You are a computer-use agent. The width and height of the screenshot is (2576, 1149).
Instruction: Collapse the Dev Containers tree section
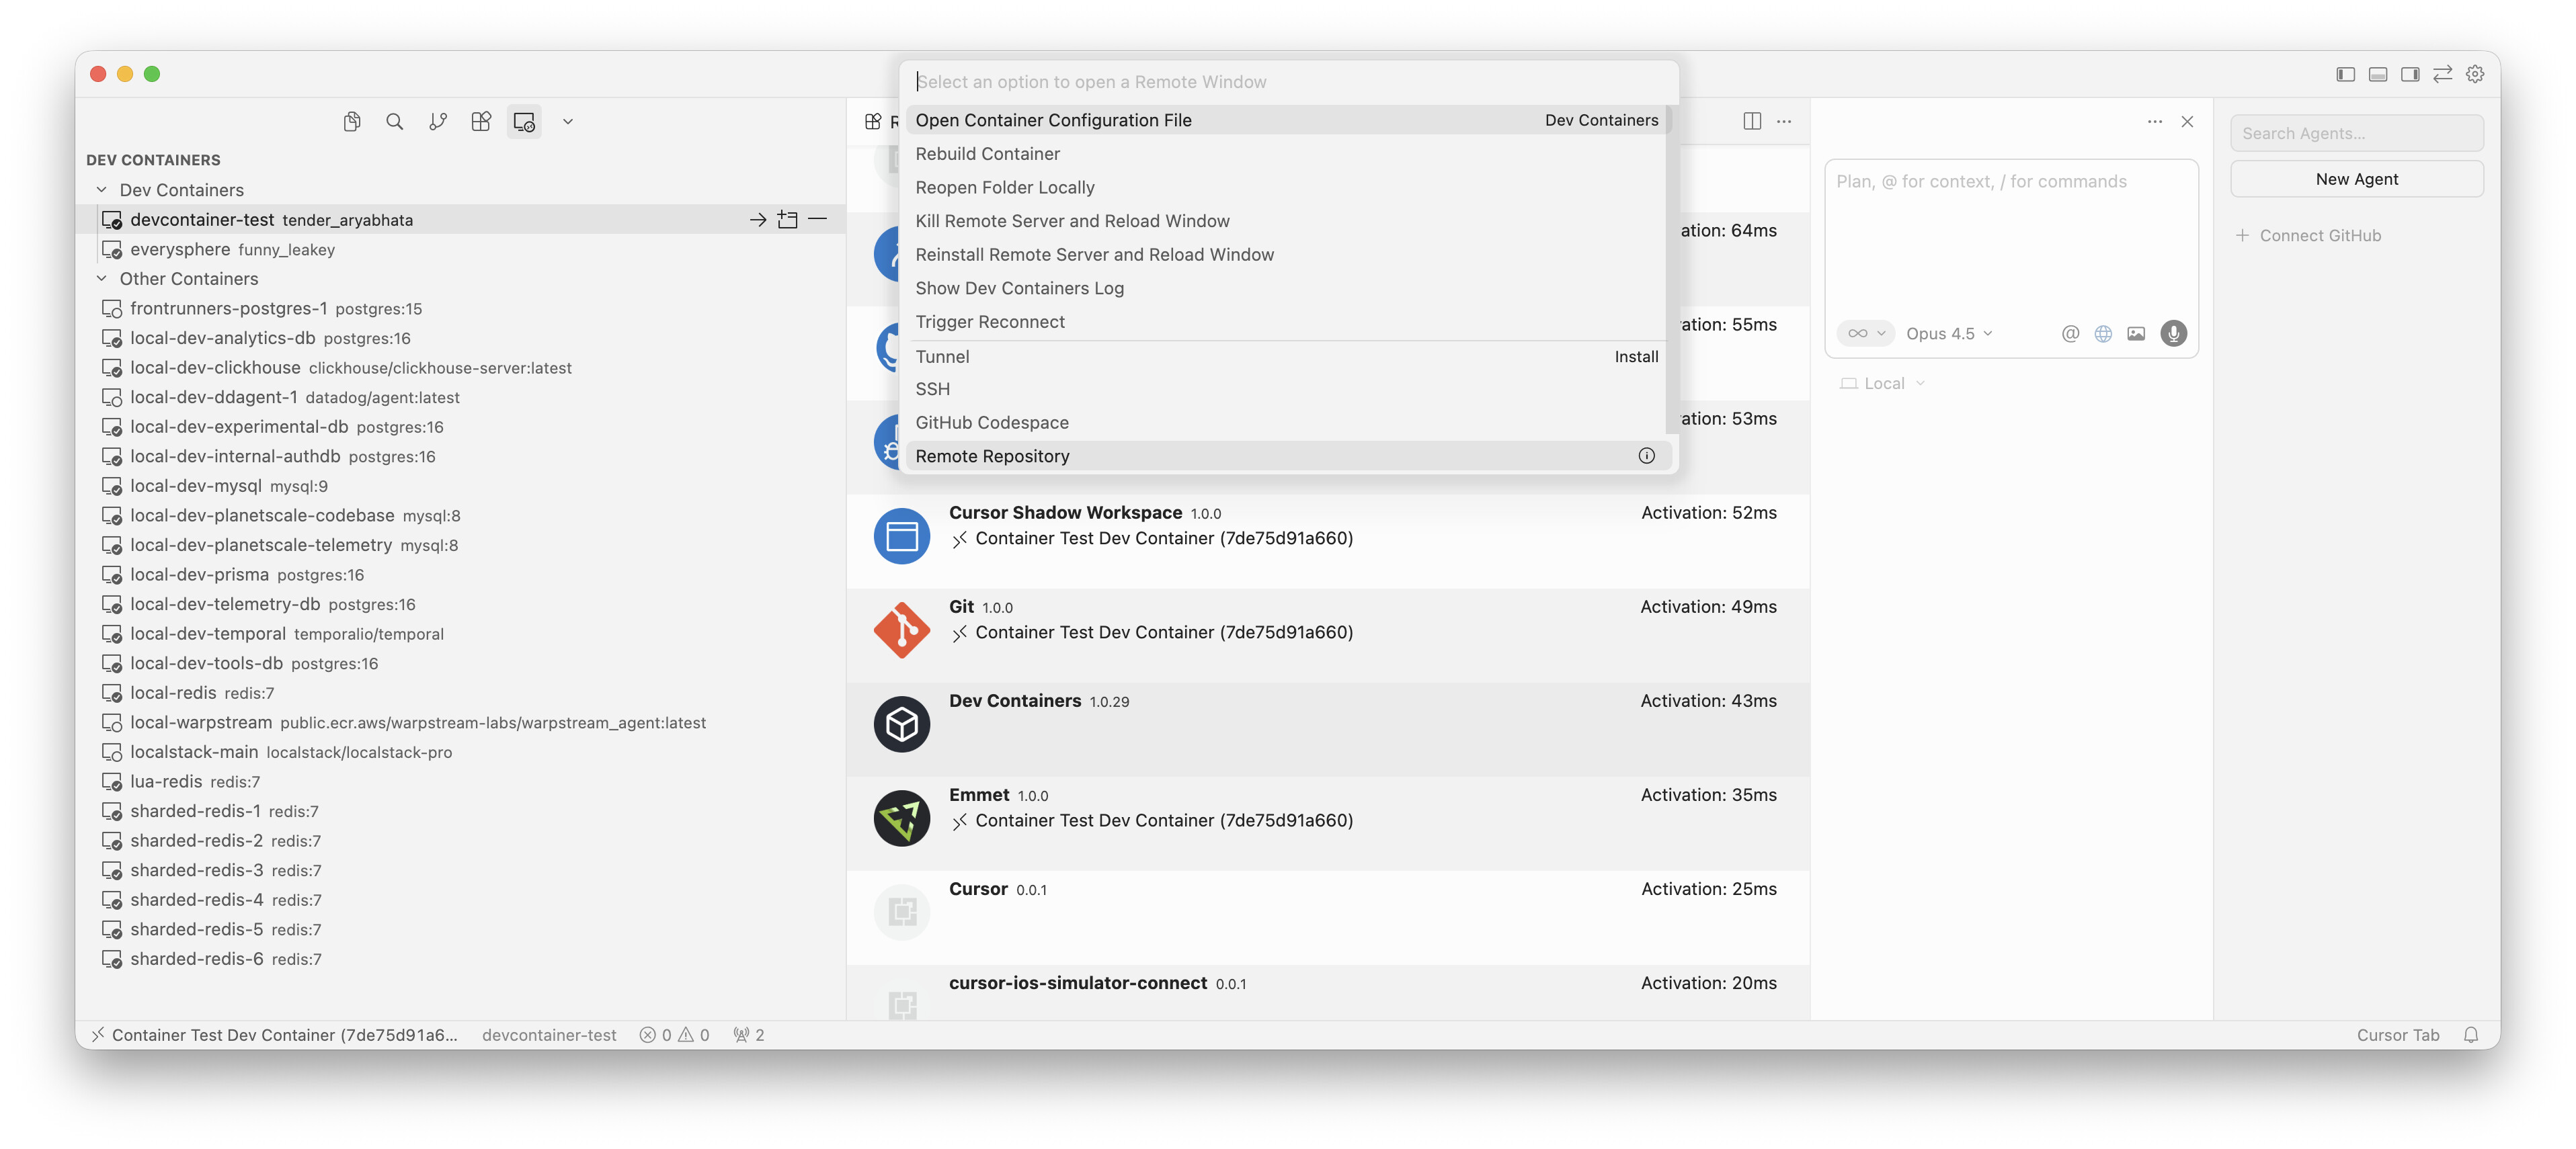tap(101, 190)
